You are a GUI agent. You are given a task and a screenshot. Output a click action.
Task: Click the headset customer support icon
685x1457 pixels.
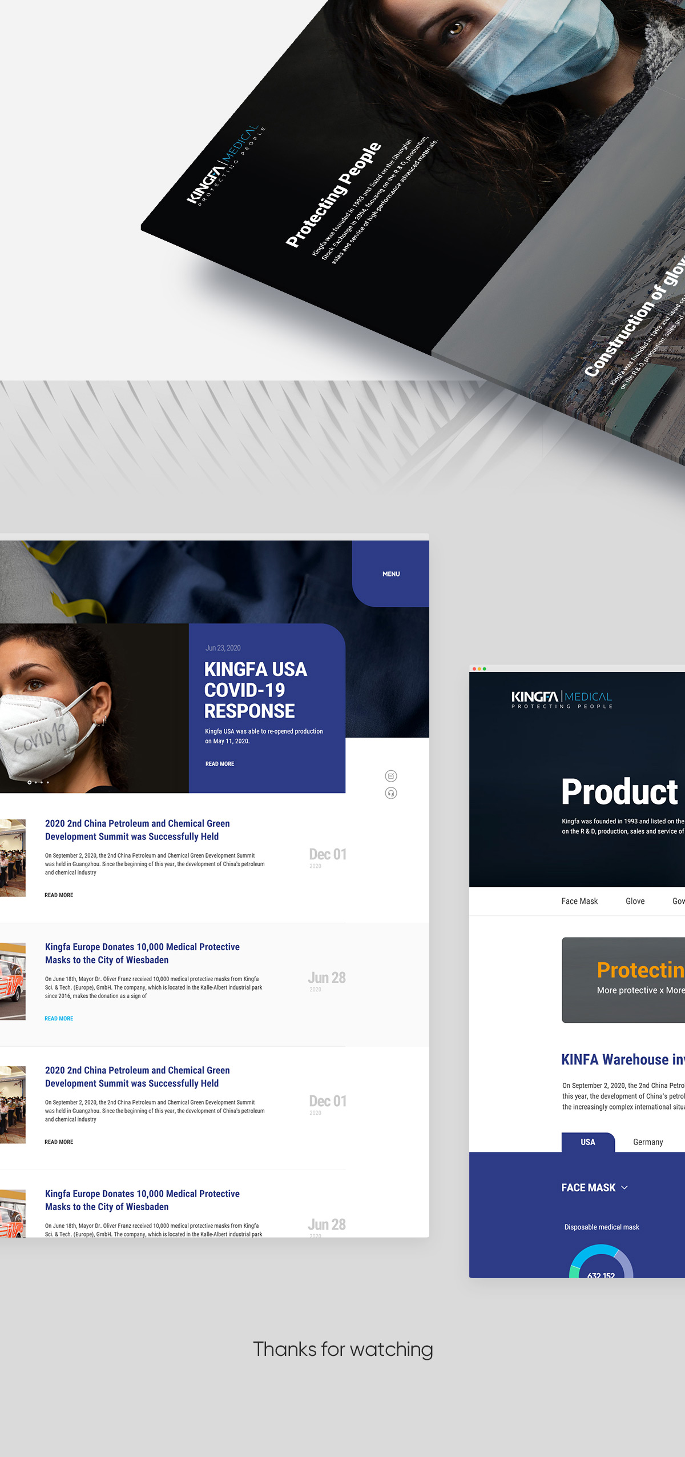coord(391,793)
